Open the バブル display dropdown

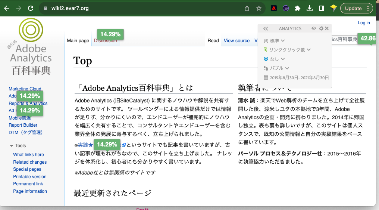pyautogui.click(x=279, y=68)
